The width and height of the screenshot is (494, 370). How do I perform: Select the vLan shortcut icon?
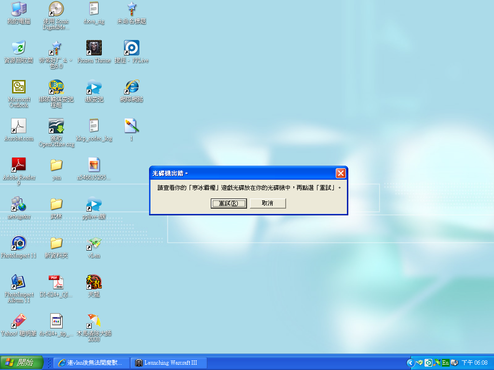[94, 243]
